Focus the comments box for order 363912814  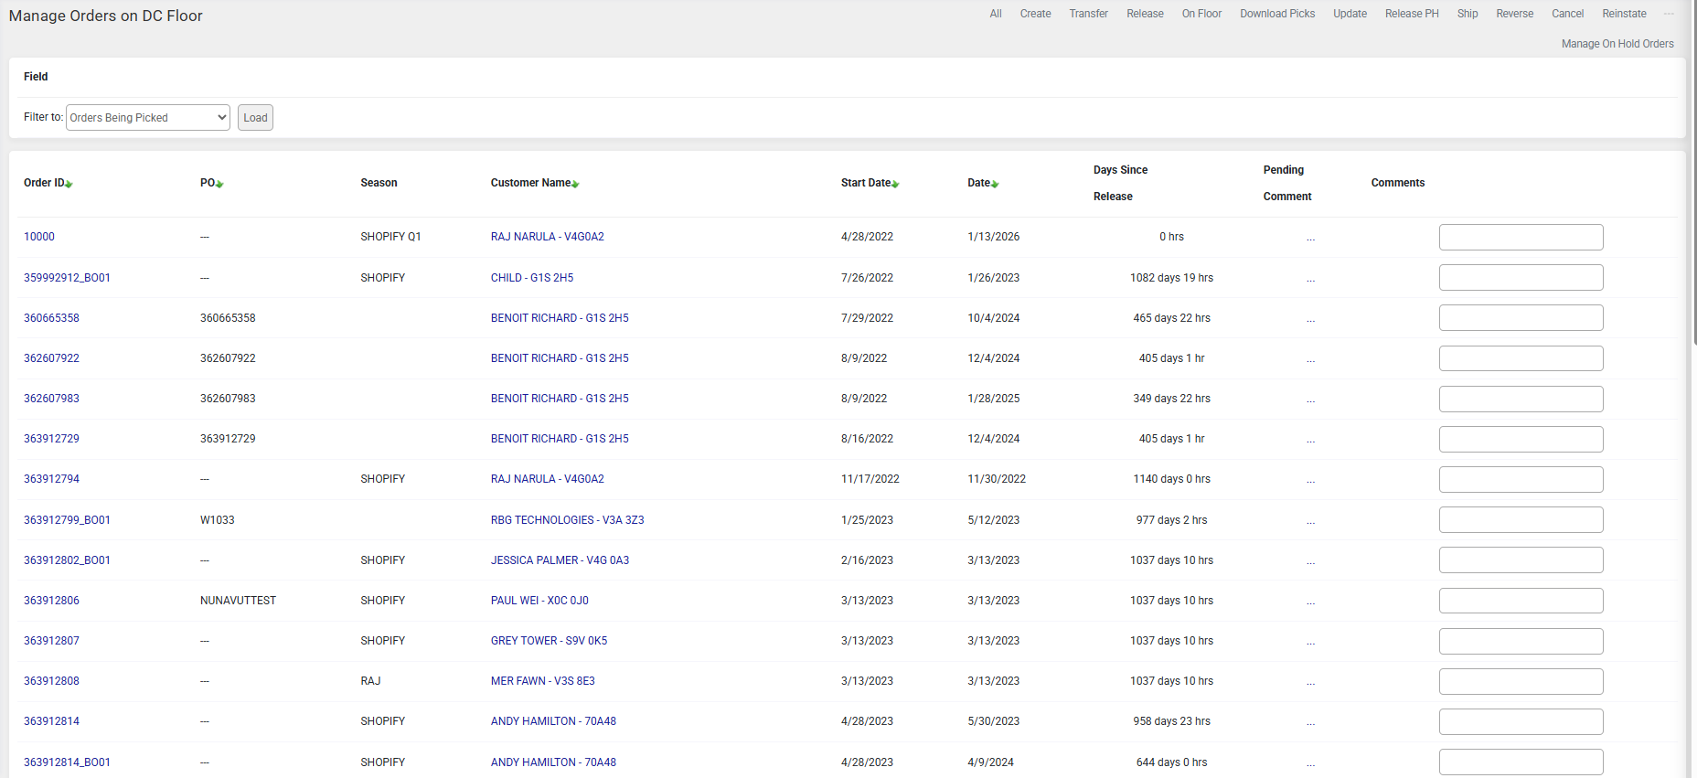coord(1521,721)
